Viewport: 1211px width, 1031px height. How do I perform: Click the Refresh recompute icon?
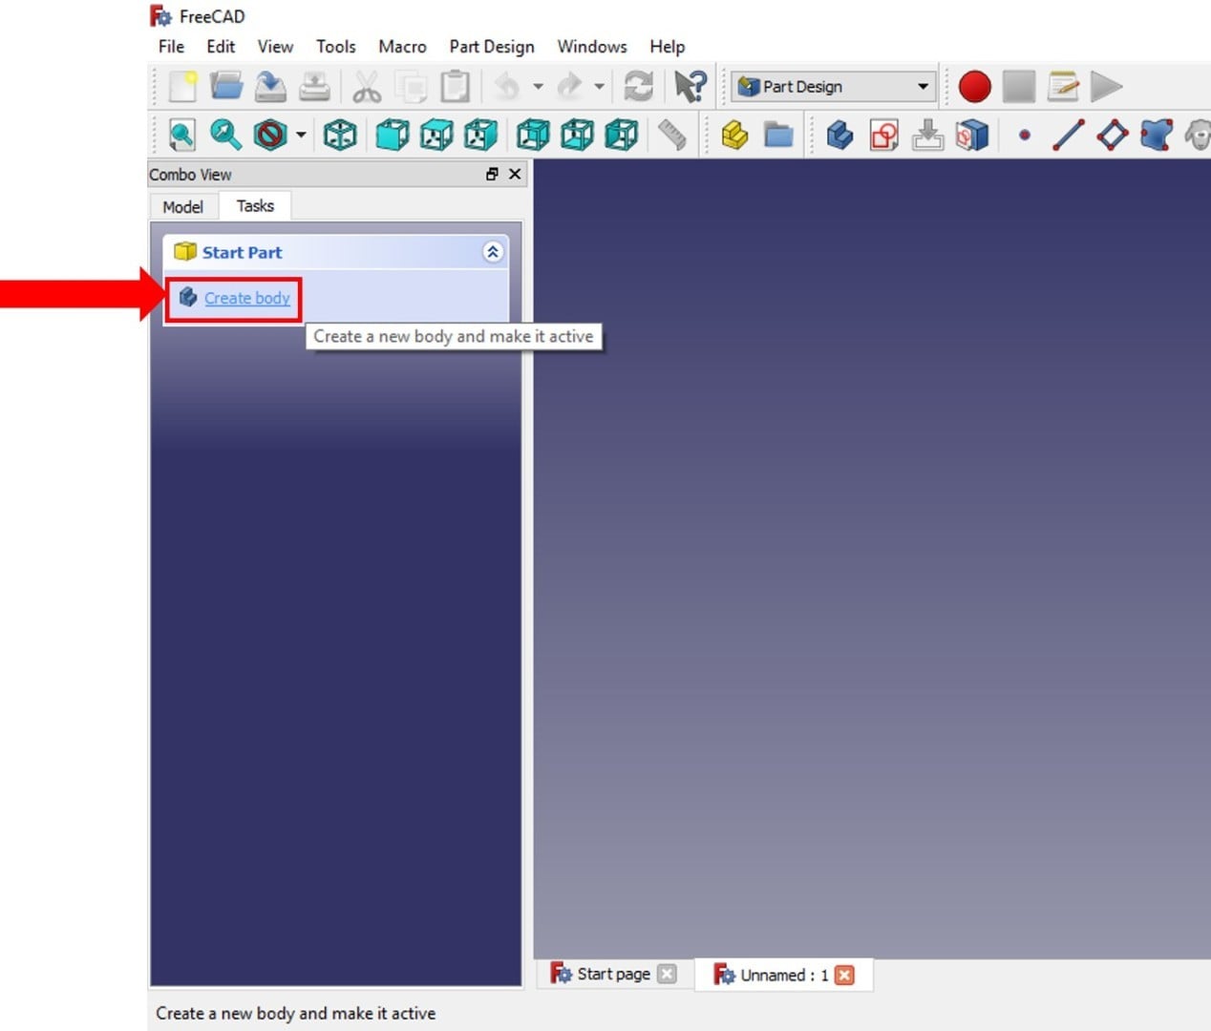coord(638,87)
